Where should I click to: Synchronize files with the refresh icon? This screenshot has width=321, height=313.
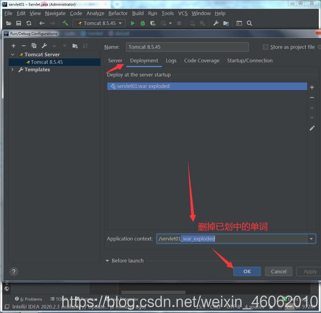point(29,23)
